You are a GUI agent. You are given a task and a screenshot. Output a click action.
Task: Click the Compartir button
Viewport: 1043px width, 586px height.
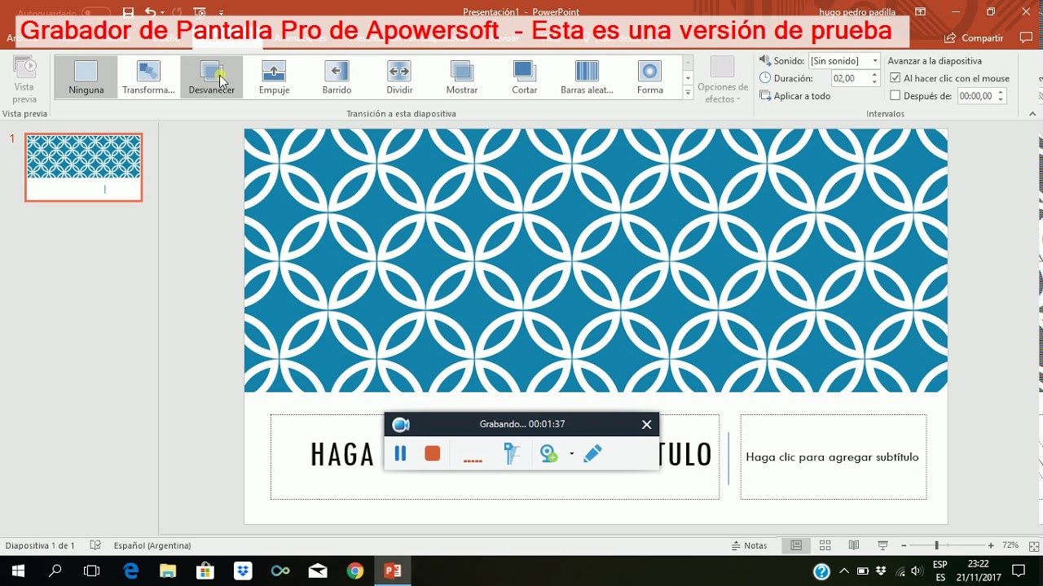[974, 38]
